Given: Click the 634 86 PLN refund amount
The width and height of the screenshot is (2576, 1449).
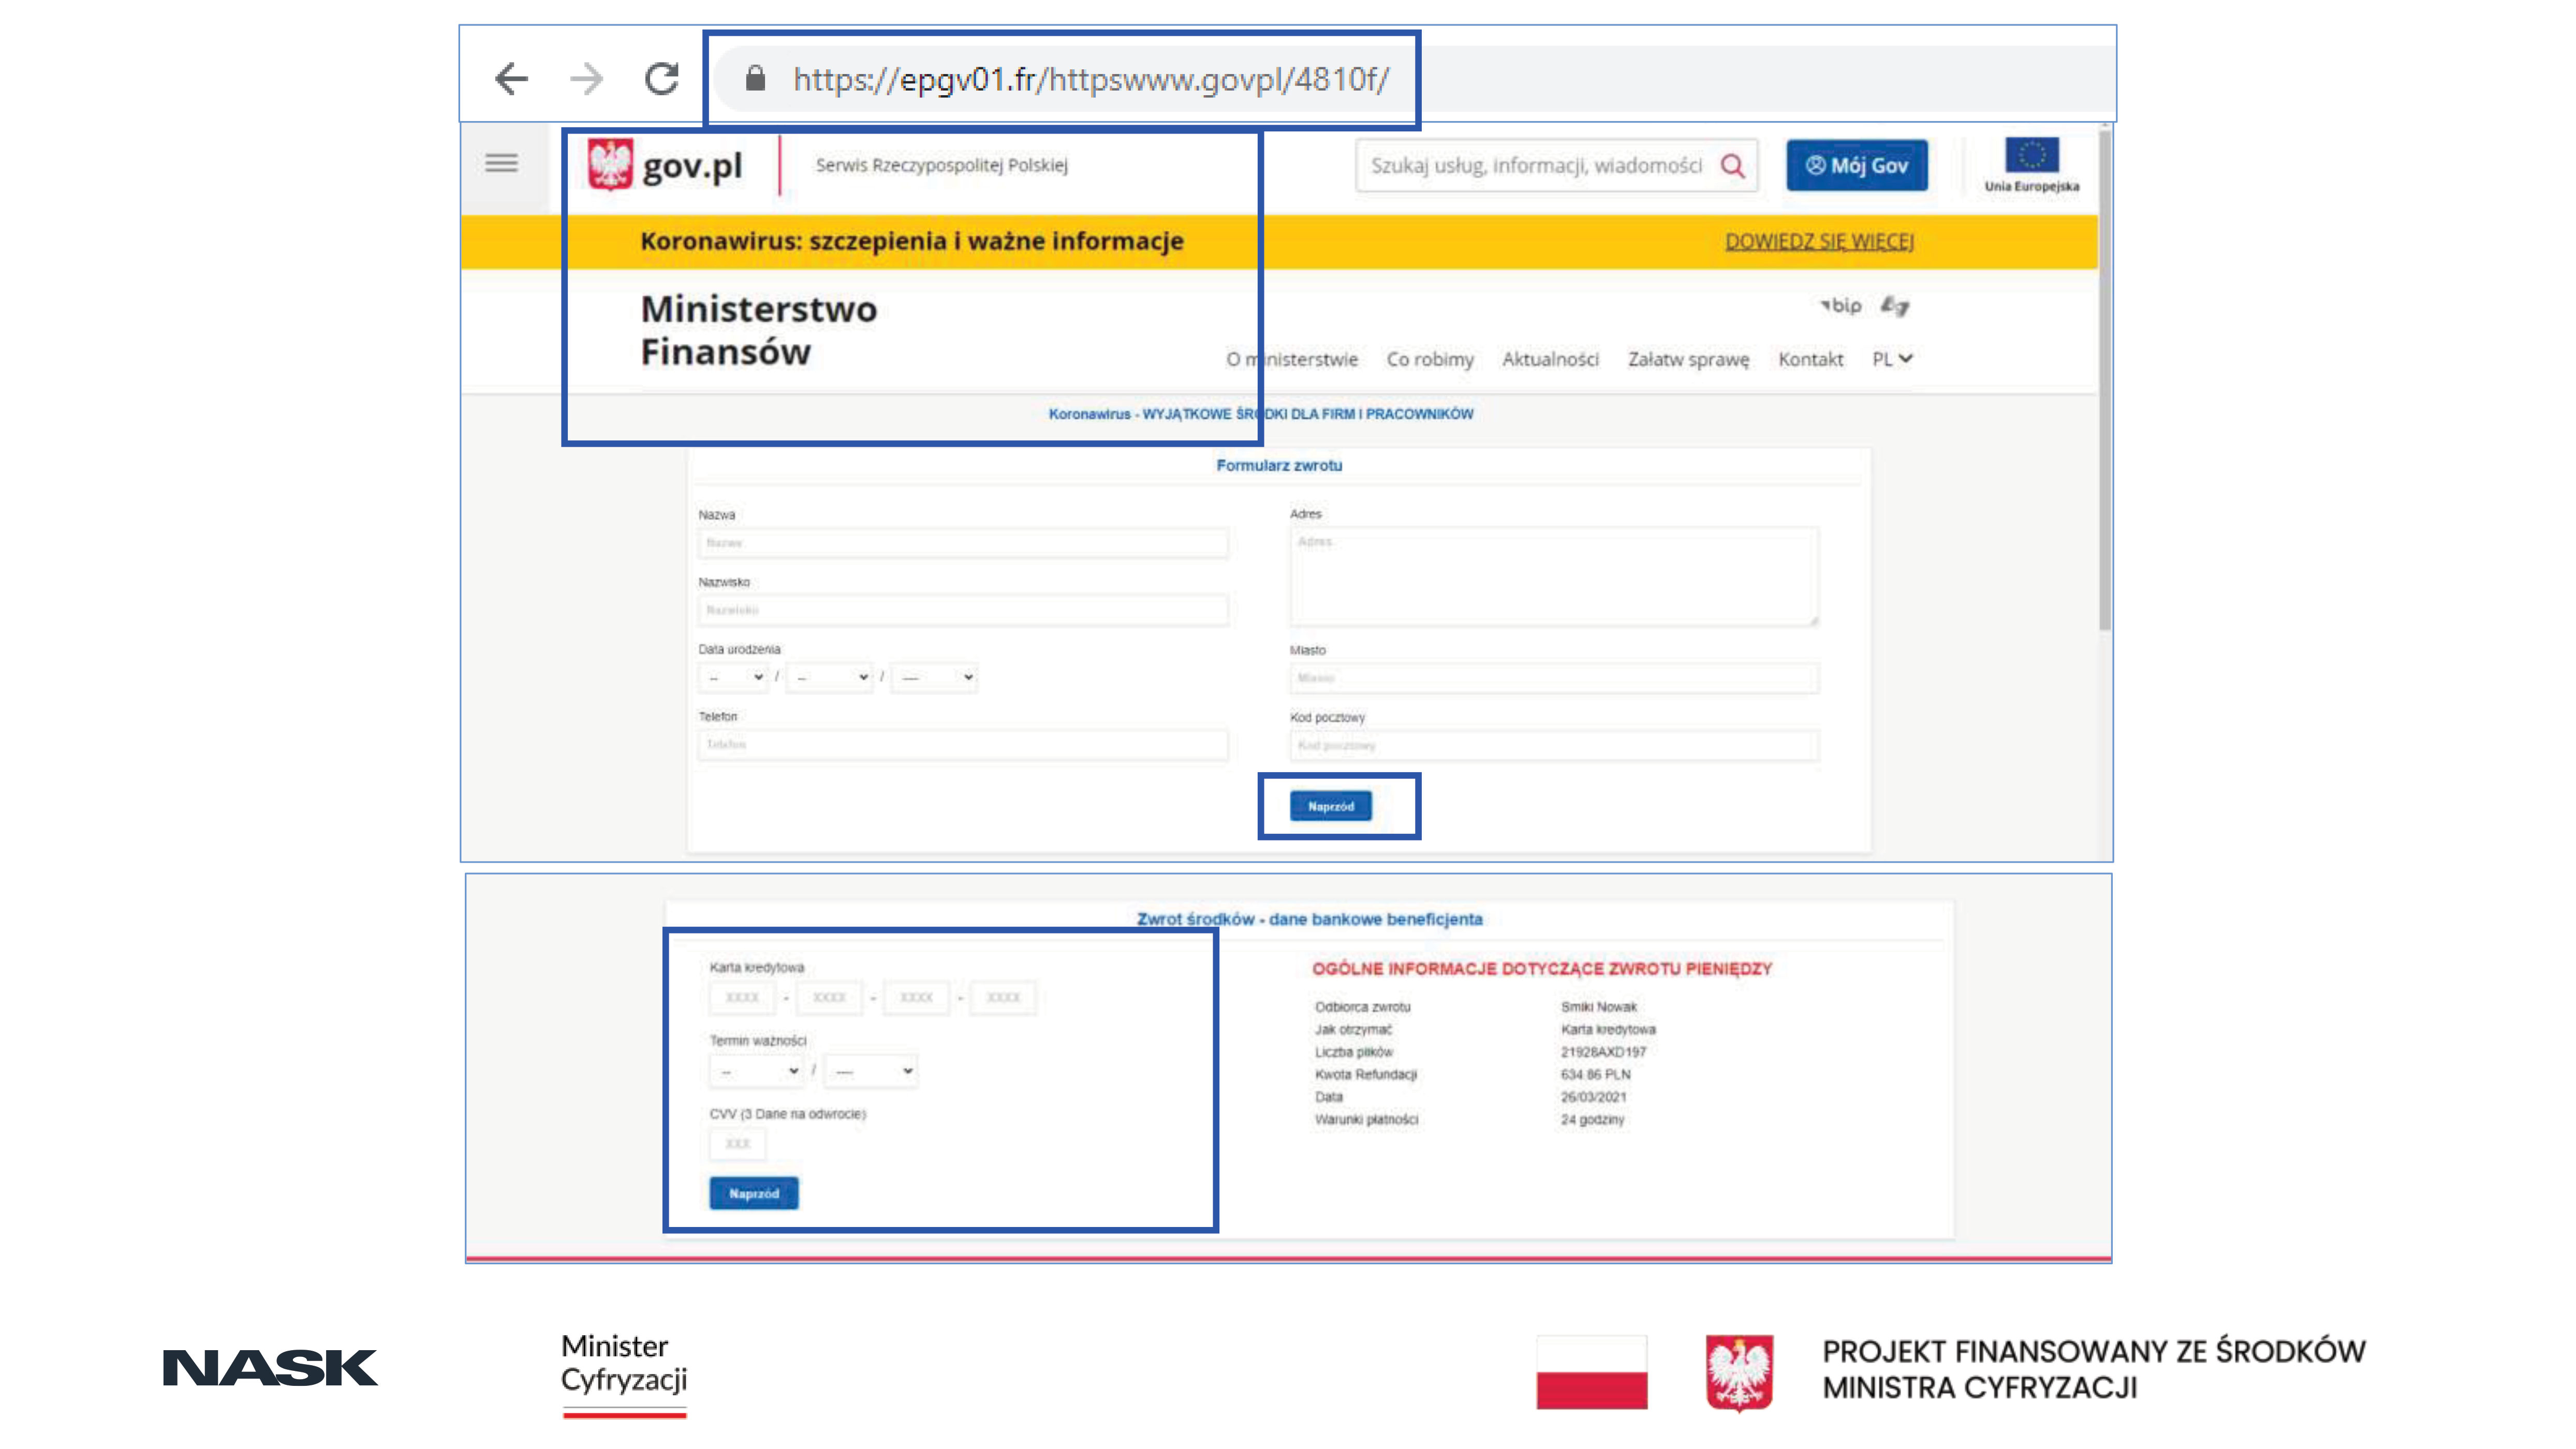Looking at the screenshot, I should point(1596,1075).
